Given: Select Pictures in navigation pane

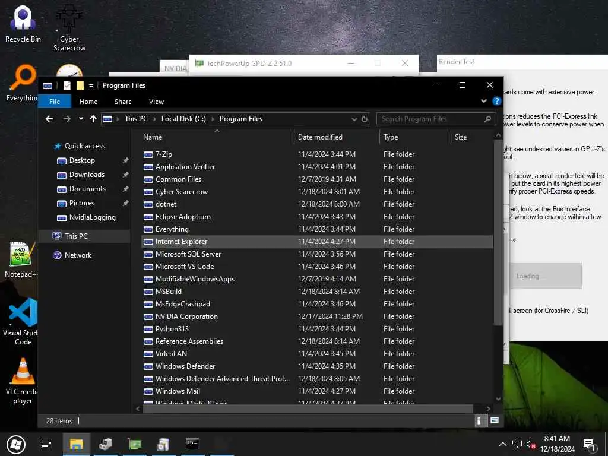Looking at the screenshot, I should point(82,203).
